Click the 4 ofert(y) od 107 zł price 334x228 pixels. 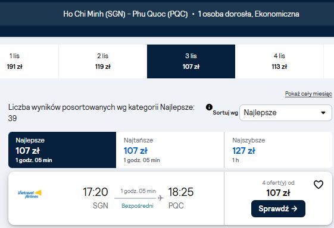coord(278,189)
